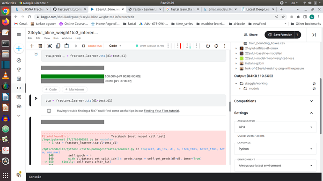Refresh the models folder
This screenshot has height=181, width=323.
pos(314,89)
